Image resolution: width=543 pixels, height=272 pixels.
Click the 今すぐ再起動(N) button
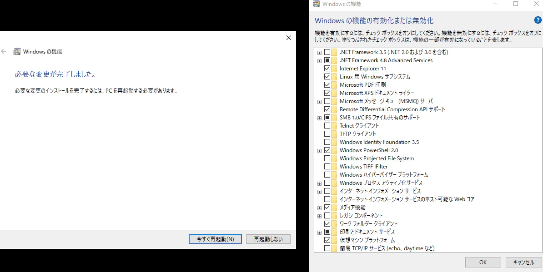click(215, 239)
